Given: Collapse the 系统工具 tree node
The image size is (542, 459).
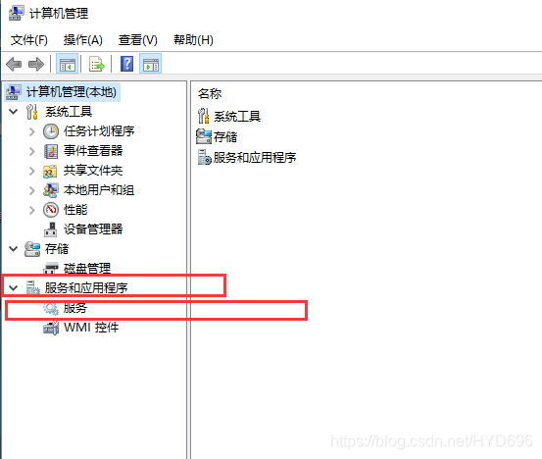Looking at the screenshot, I should pos(14,112).
